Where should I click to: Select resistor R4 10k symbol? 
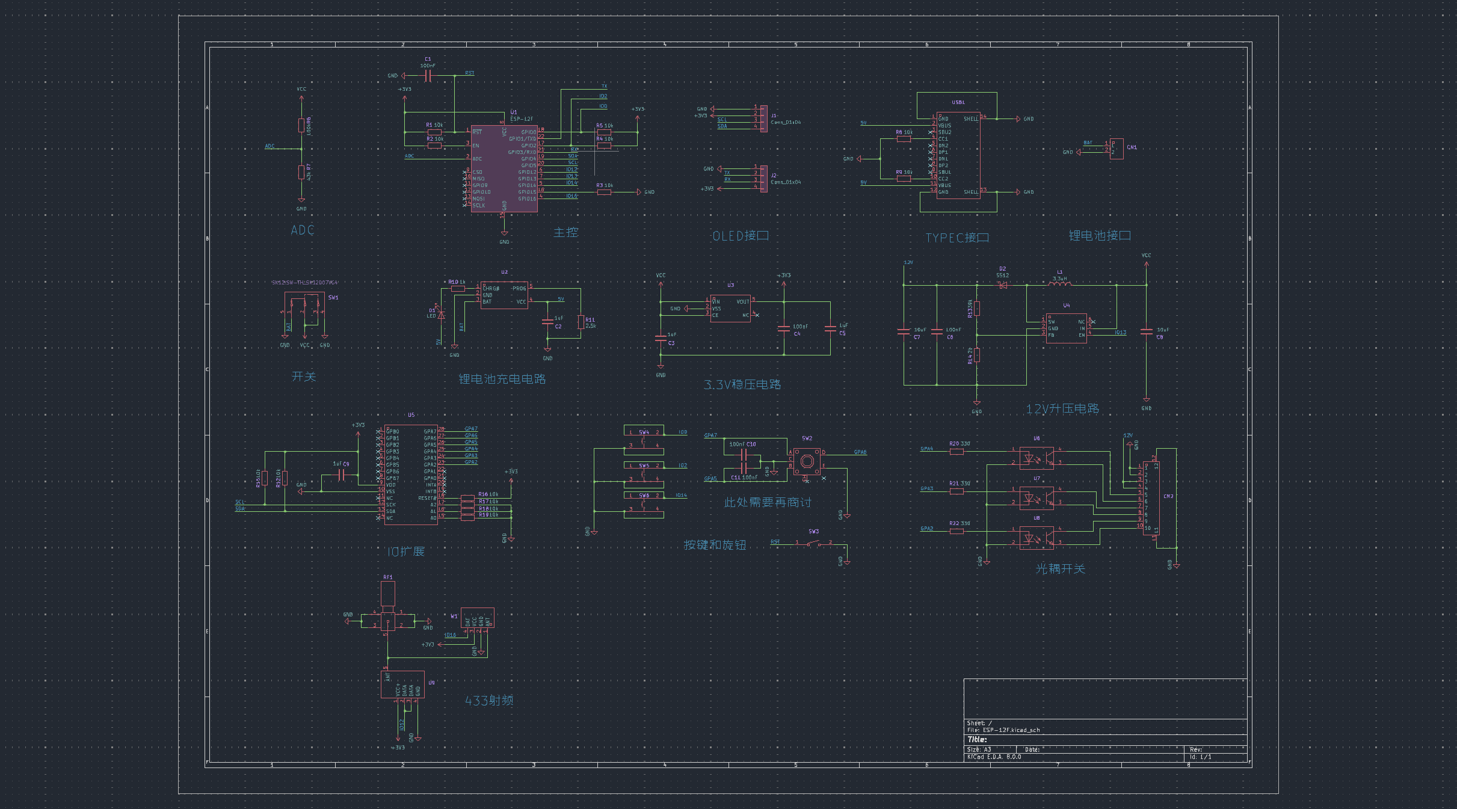tap(604, 146)
